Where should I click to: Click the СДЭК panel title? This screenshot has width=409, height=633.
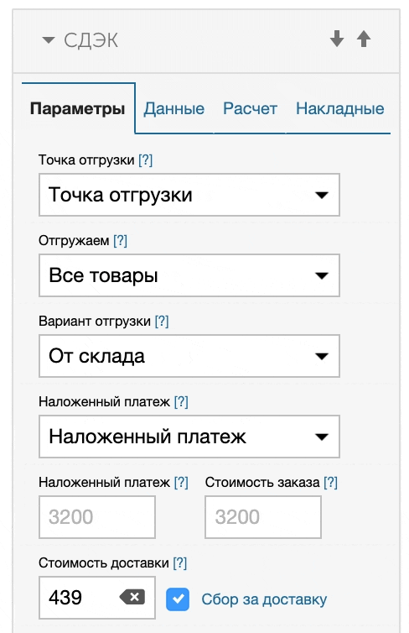point(91,40)
